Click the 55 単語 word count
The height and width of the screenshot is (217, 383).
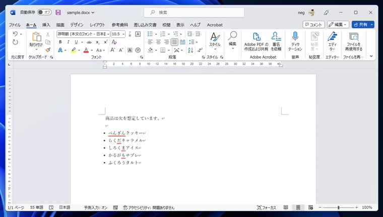[x=37, y=207]
